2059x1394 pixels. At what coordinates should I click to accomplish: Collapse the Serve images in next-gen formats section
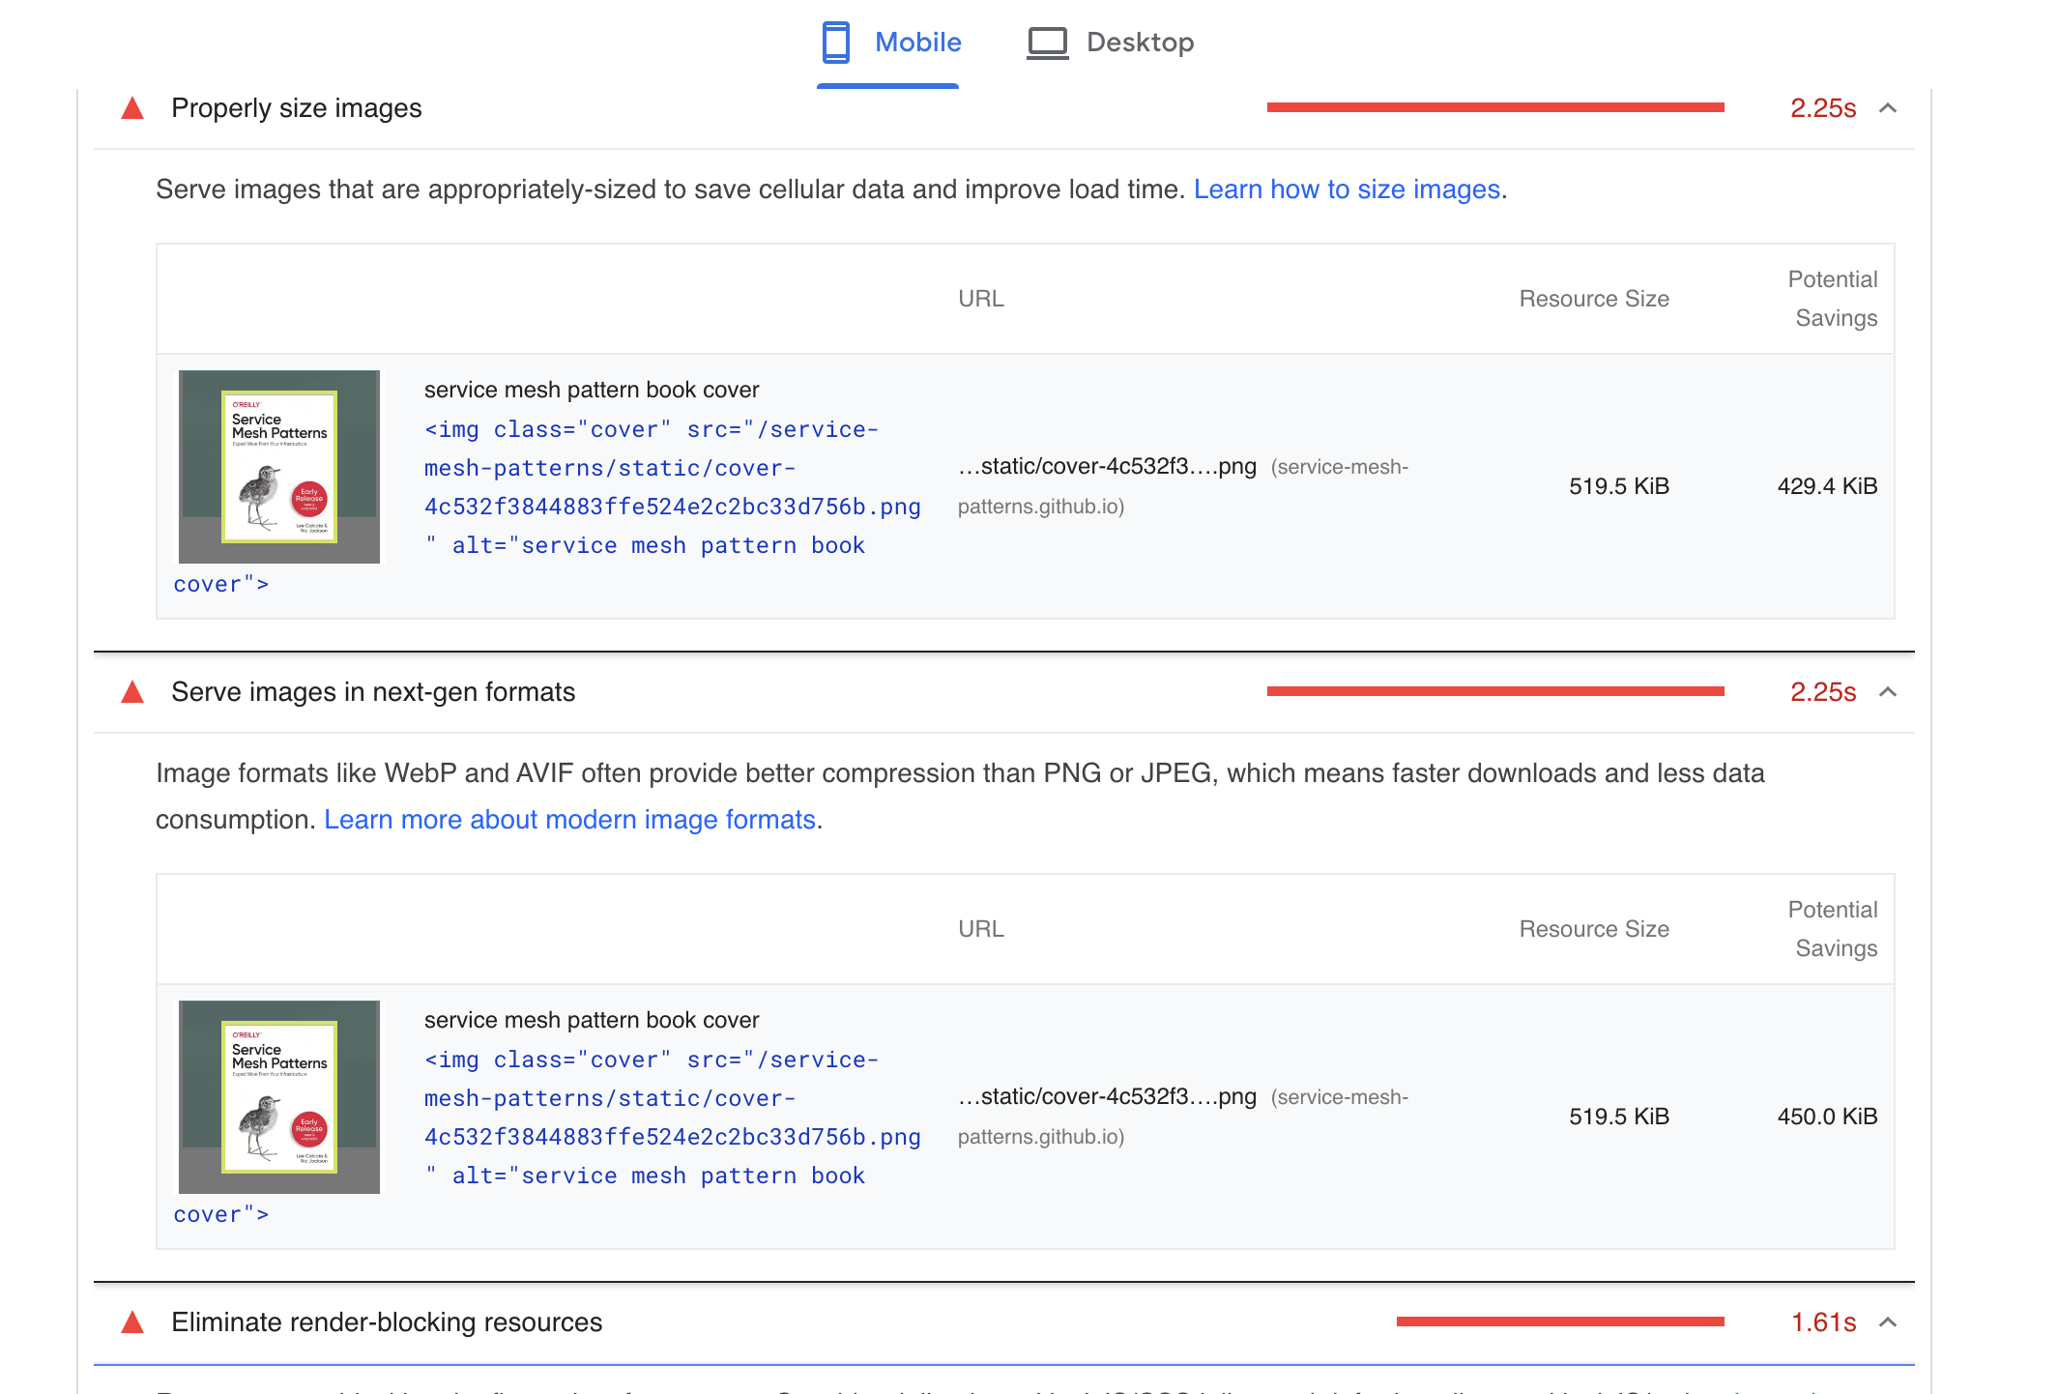tap(1886, 692)
